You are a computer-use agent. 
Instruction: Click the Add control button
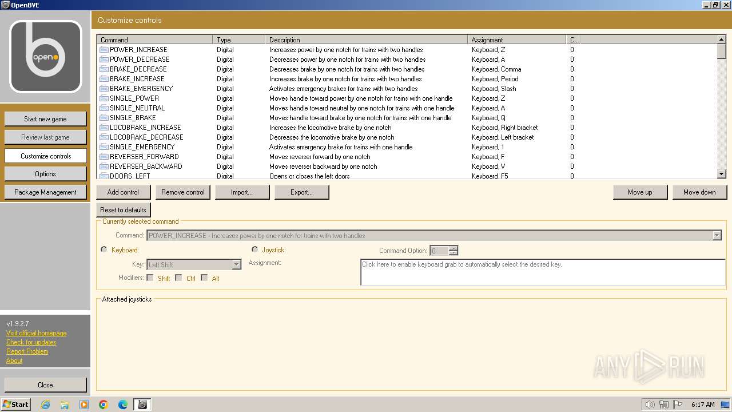[x=124, y=192]
